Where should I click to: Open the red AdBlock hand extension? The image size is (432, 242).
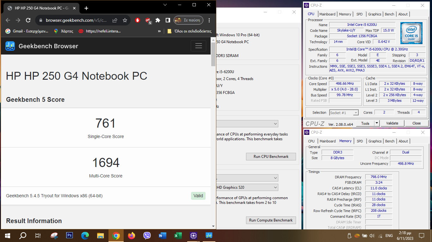[x=138, y=20]
